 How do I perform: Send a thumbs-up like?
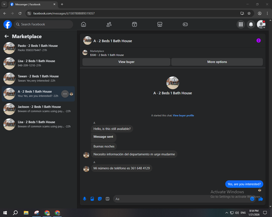[x=261, y=199]
